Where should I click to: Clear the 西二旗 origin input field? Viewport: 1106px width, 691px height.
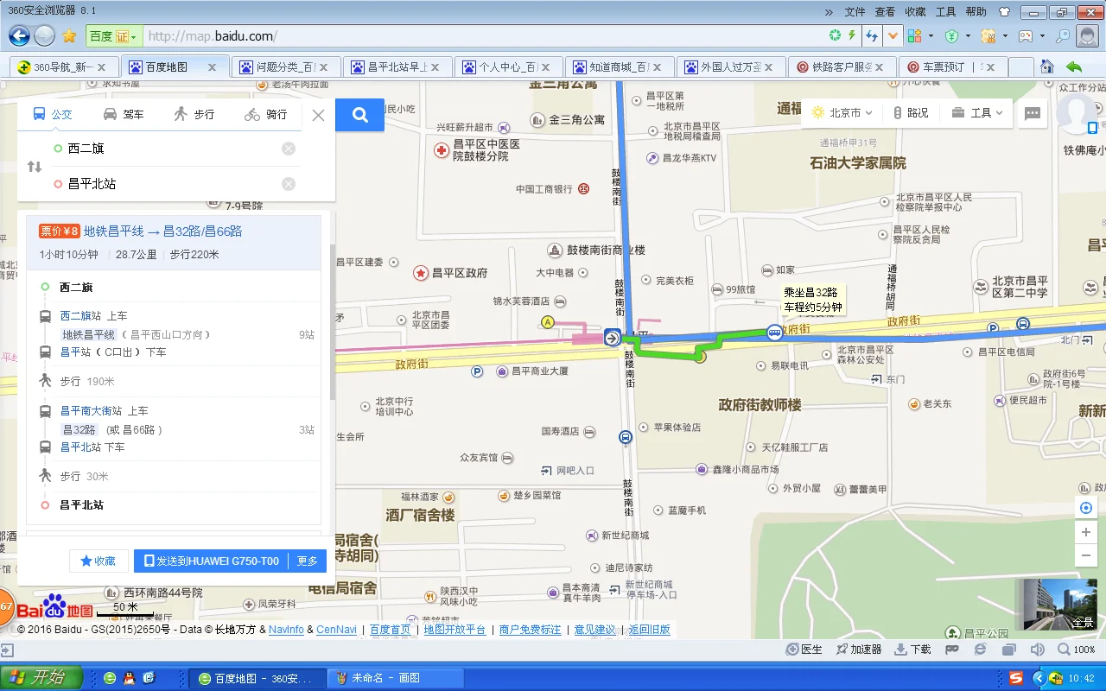(x=289, y=148)
